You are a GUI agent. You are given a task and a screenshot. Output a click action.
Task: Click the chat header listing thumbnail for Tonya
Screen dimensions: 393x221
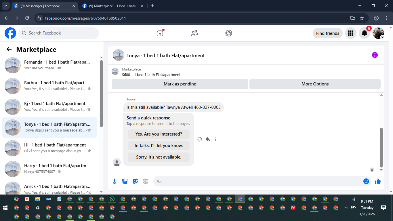pyautogui.click(x=119, y=55)
